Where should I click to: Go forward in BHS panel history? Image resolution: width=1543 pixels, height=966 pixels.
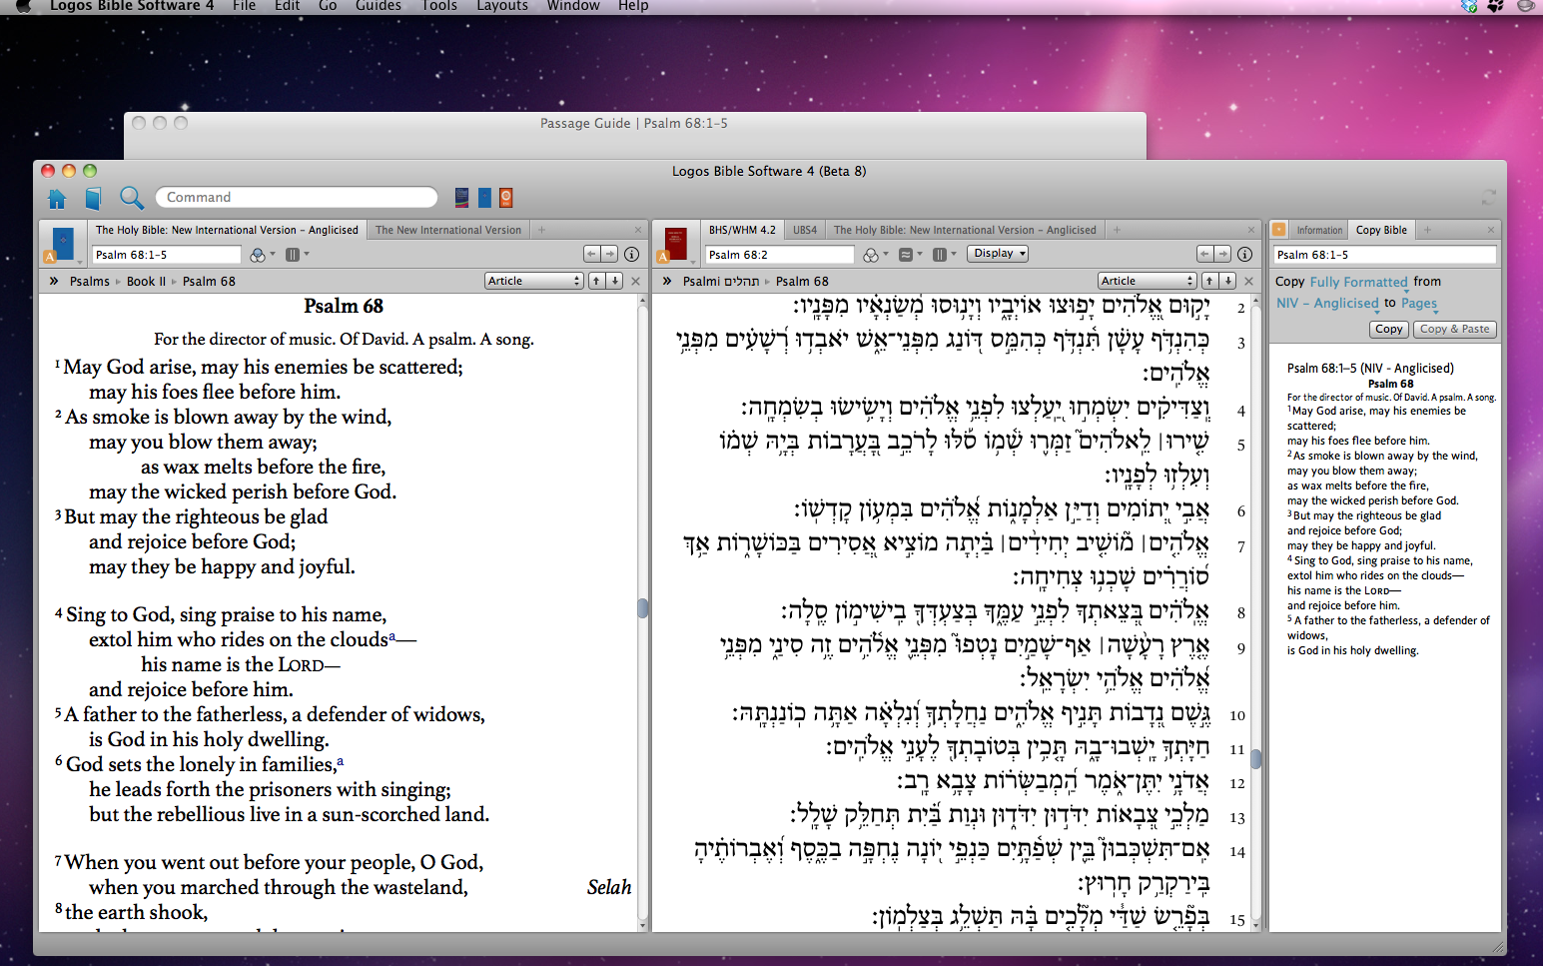click(1222, 254)
